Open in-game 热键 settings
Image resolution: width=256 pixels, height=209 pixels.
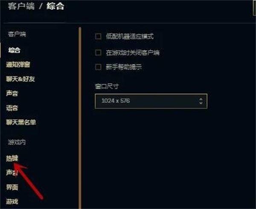pos(12,158)
